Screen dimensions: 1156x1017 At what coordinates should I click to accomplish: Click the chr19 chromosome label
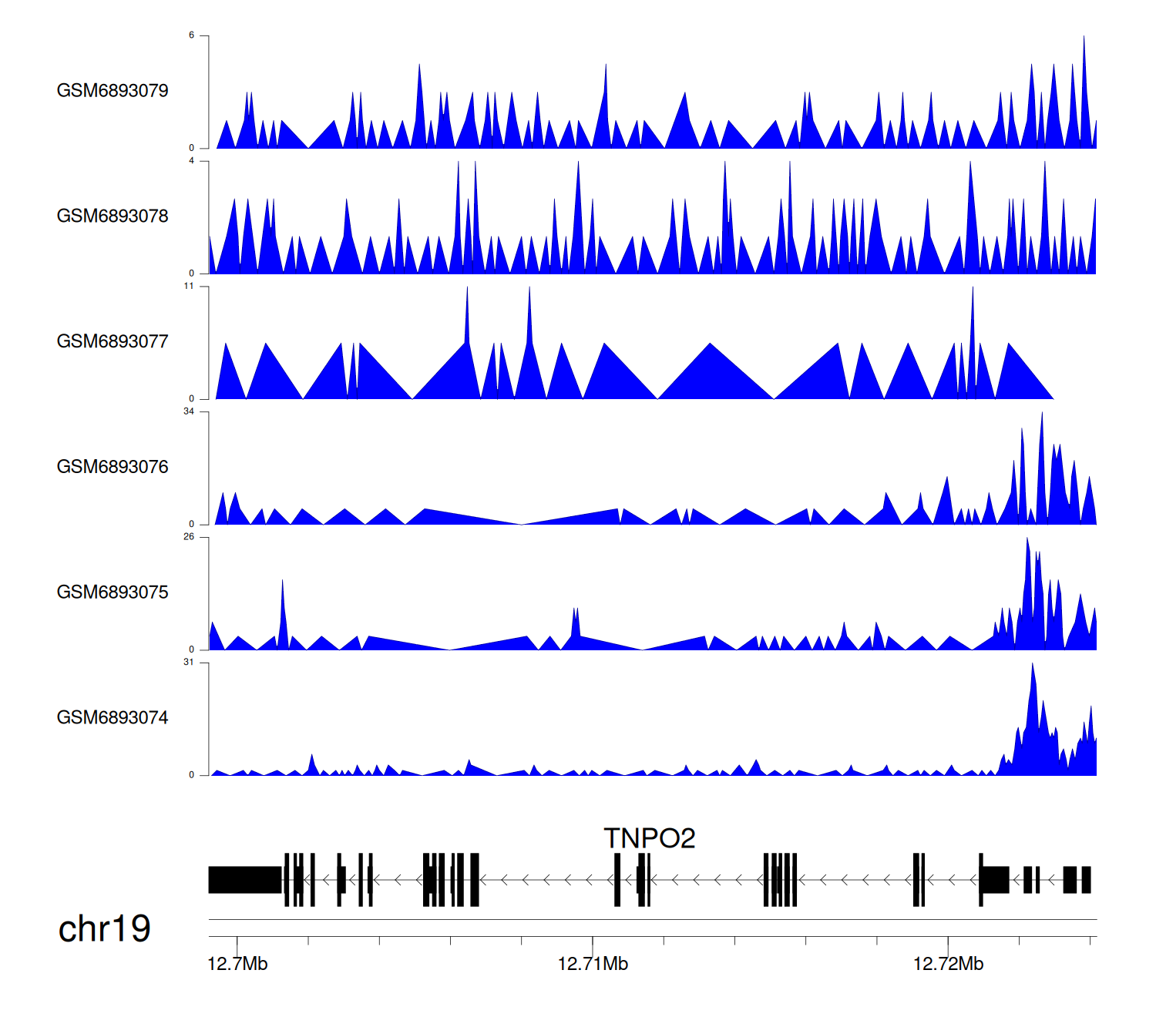pyautogui.click(x=105, y=929)
